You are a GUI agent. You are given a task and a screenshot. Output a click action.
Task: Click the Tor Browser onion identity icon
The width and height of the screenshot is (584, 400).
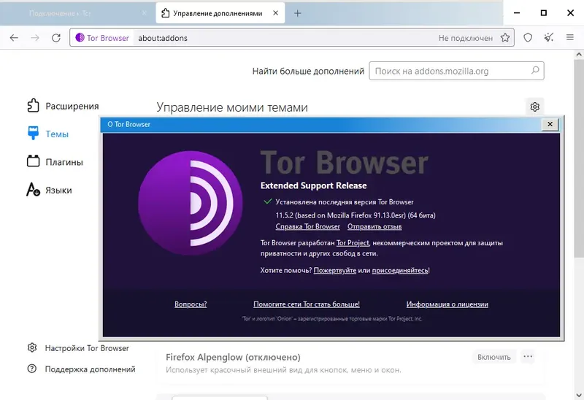coord(80,38)
